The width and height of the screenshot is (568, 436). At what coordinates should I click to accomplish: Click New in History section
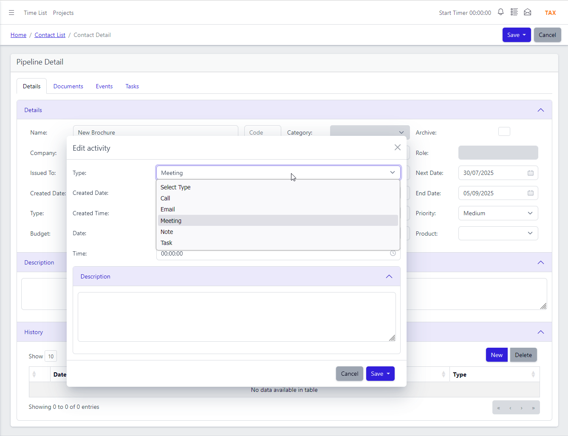[497, 355]
